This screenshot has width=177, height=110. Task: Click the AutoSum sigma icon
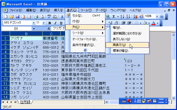(114, 17)
